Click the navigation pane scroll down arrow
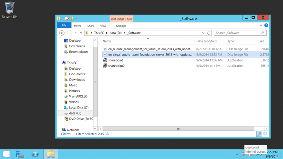Image resolution: width=283 pixels, height=159 pixels. pyautogui.click(x=95, y=129)
